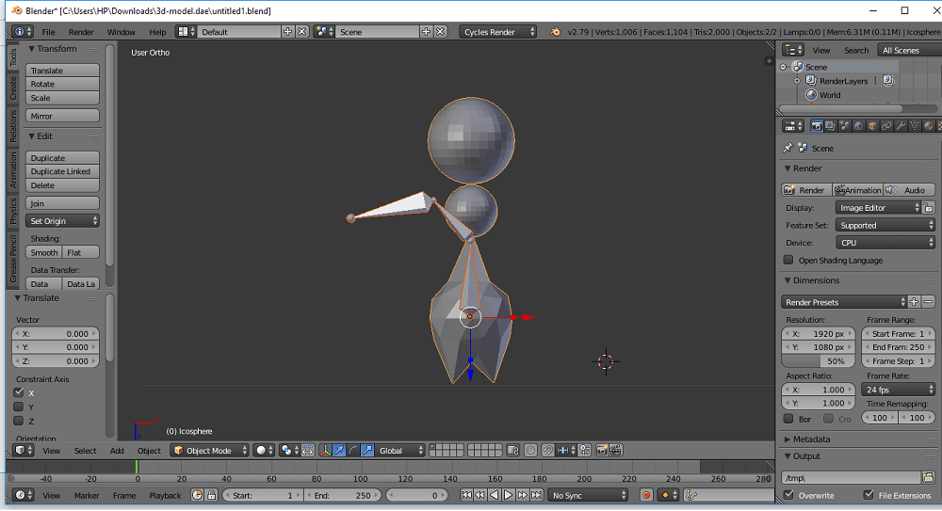Image resolution: width=942 pixels, height=511 pixels.
Task: Enable the Y constraint axis checkbox
Action: pos(19,407)
